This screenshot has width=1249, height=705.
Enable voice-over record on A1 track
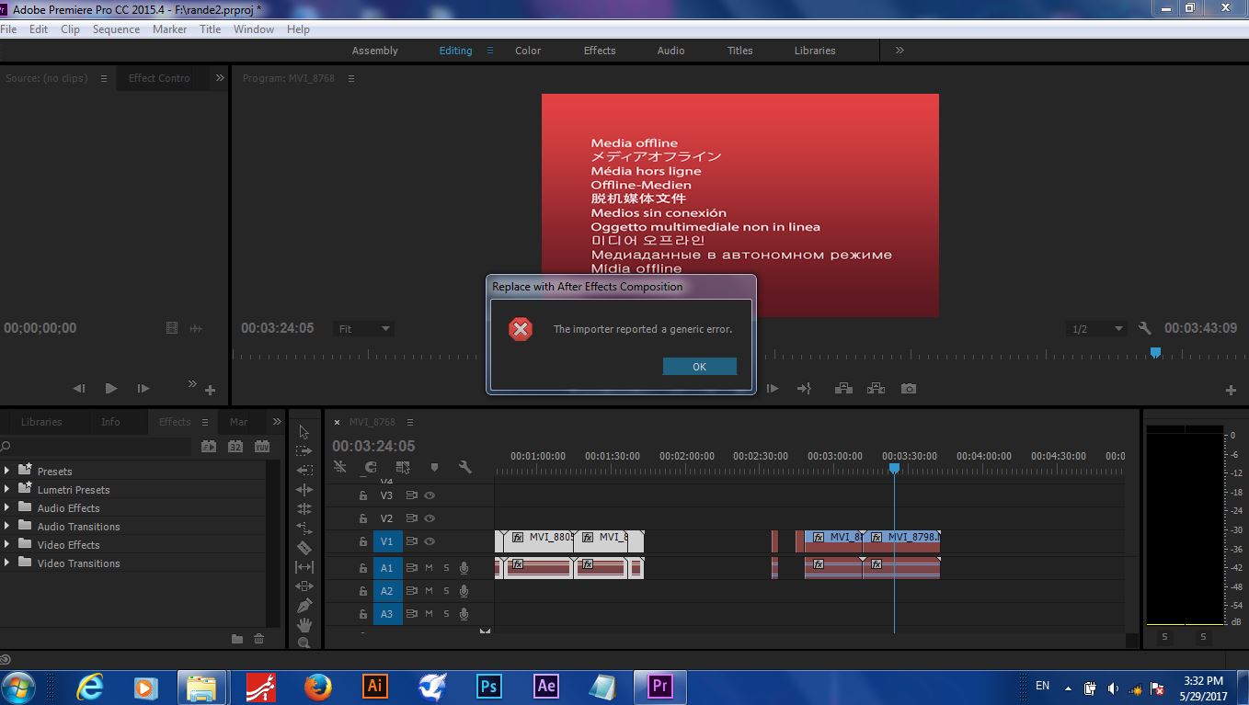click(x=464, y=568)
